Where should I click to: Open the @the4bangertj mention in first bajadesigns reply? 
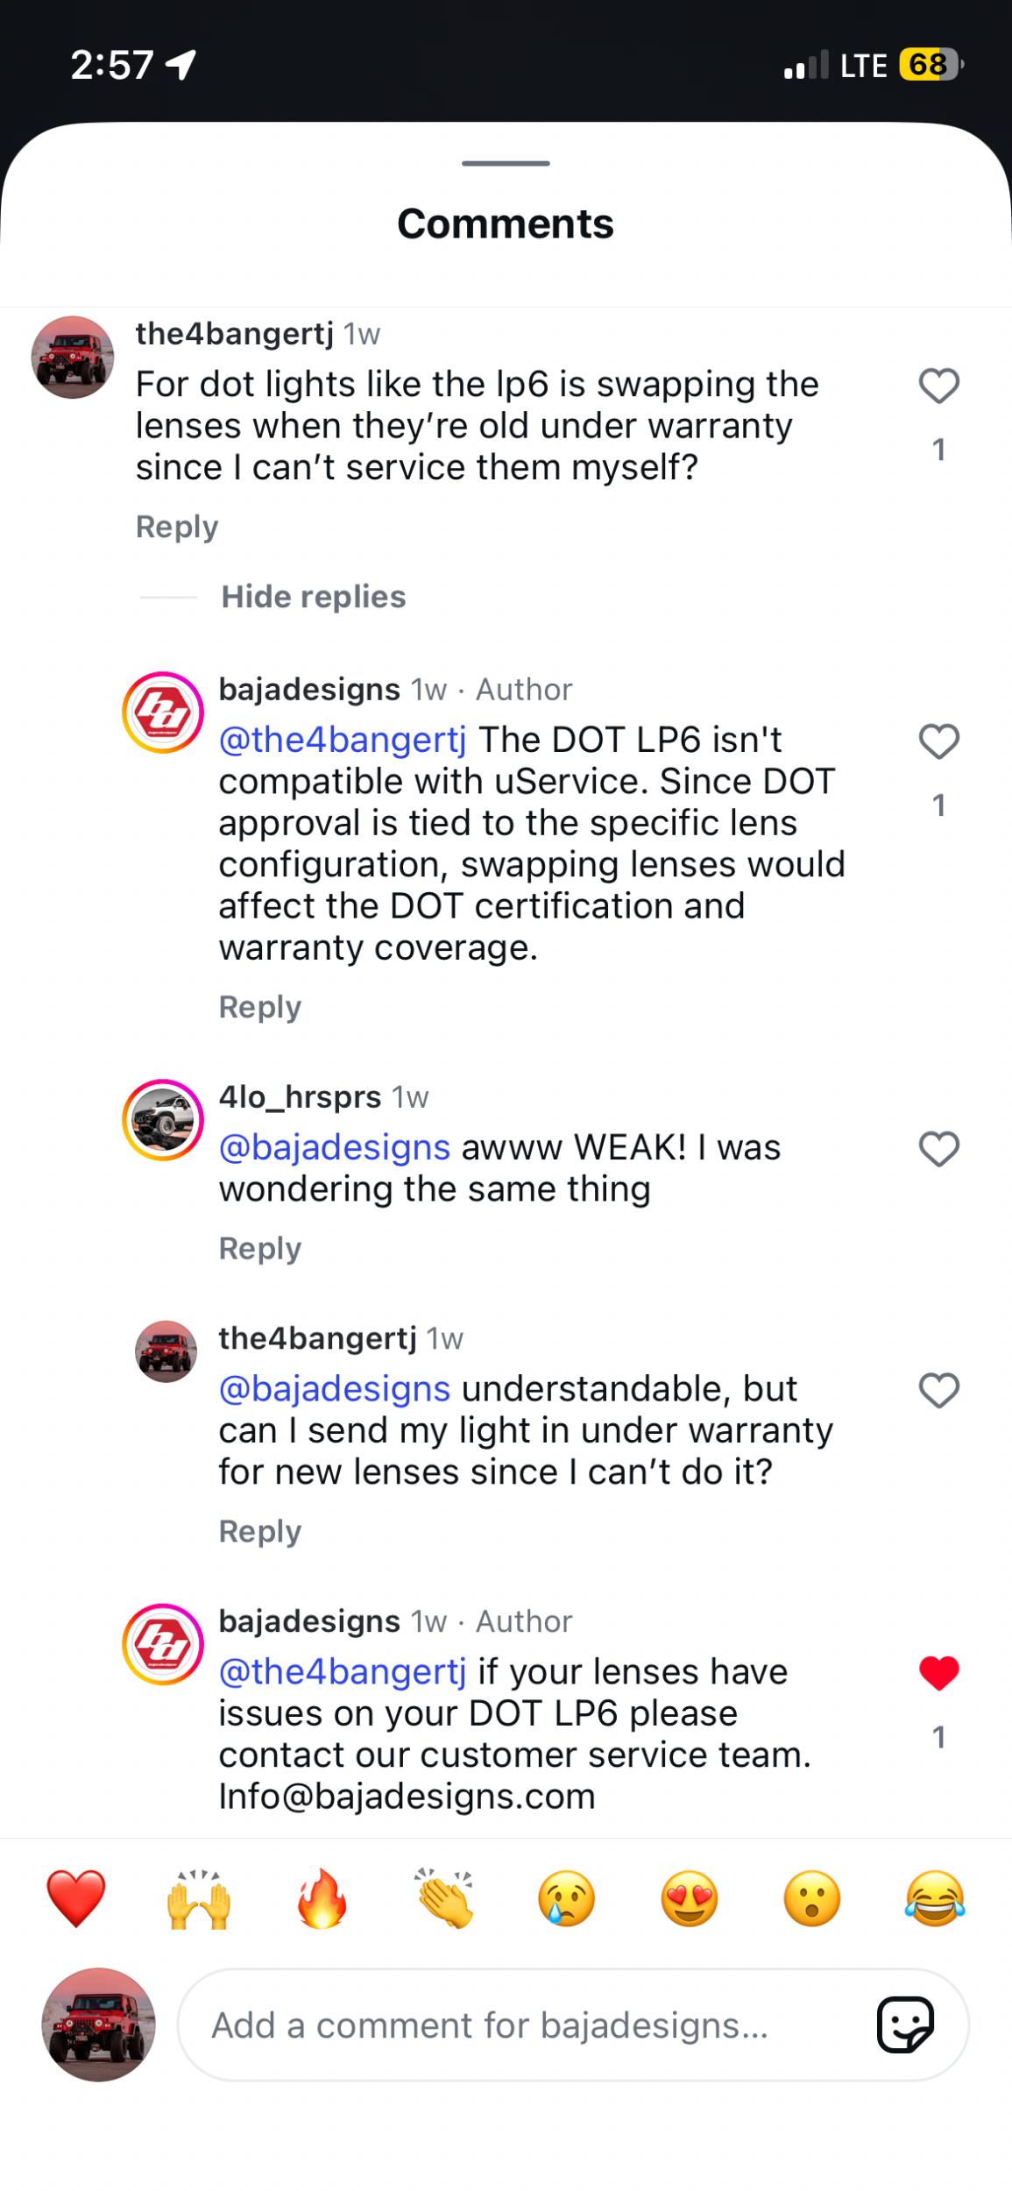coord(343,741)
